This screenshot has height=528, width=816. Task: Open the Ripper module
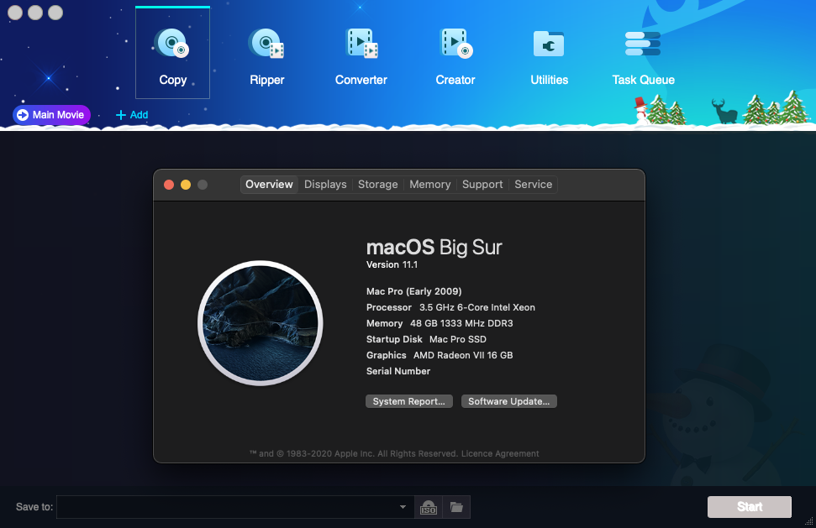tap(266, 57)
